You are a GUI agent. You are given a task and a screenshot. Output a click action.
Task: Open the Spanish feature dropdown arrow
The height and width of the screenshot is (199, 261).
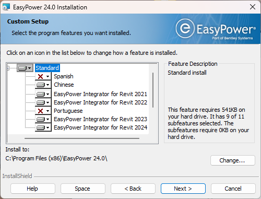click(48, 76)
